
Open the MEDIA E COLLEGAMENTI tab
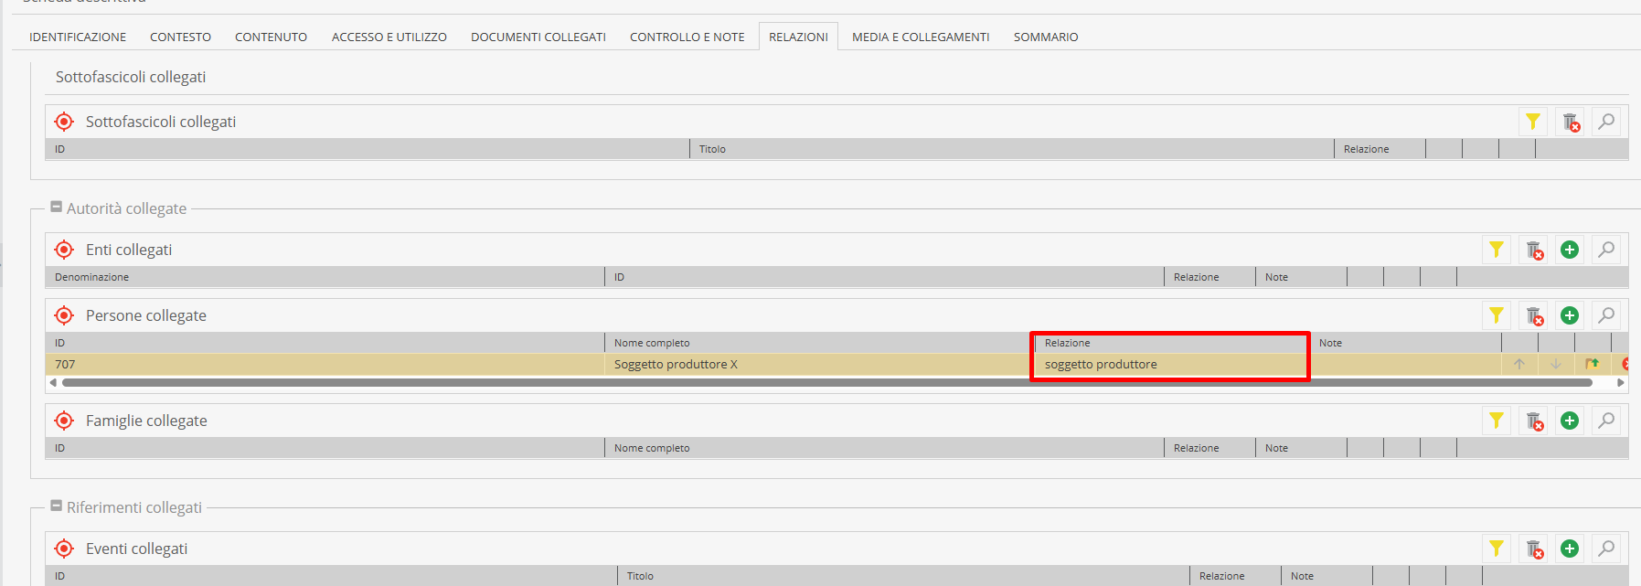click(x=920, y=37)
